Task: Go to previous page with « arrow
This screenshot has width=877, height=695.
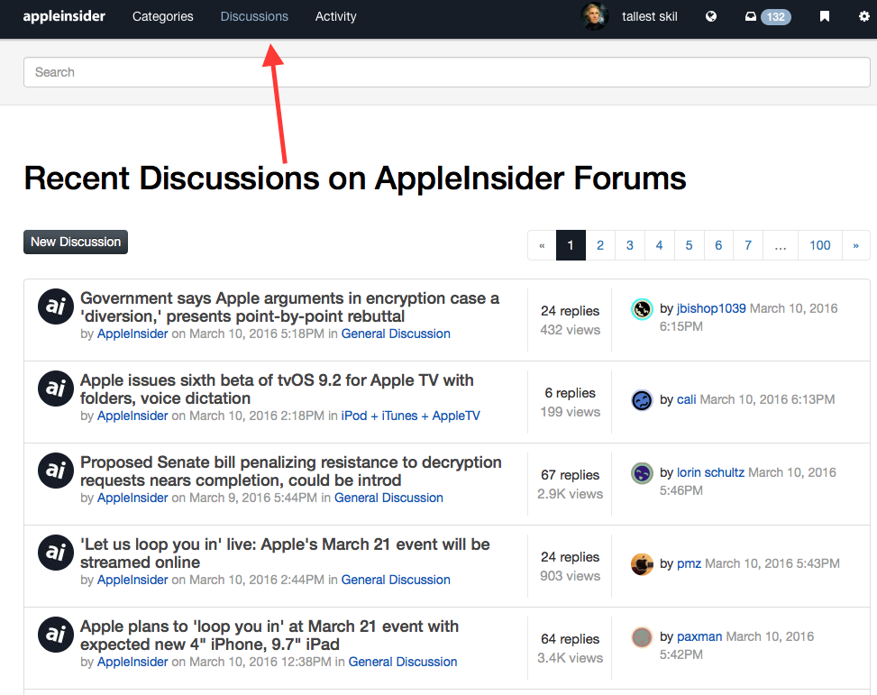Action: point(542,245)
